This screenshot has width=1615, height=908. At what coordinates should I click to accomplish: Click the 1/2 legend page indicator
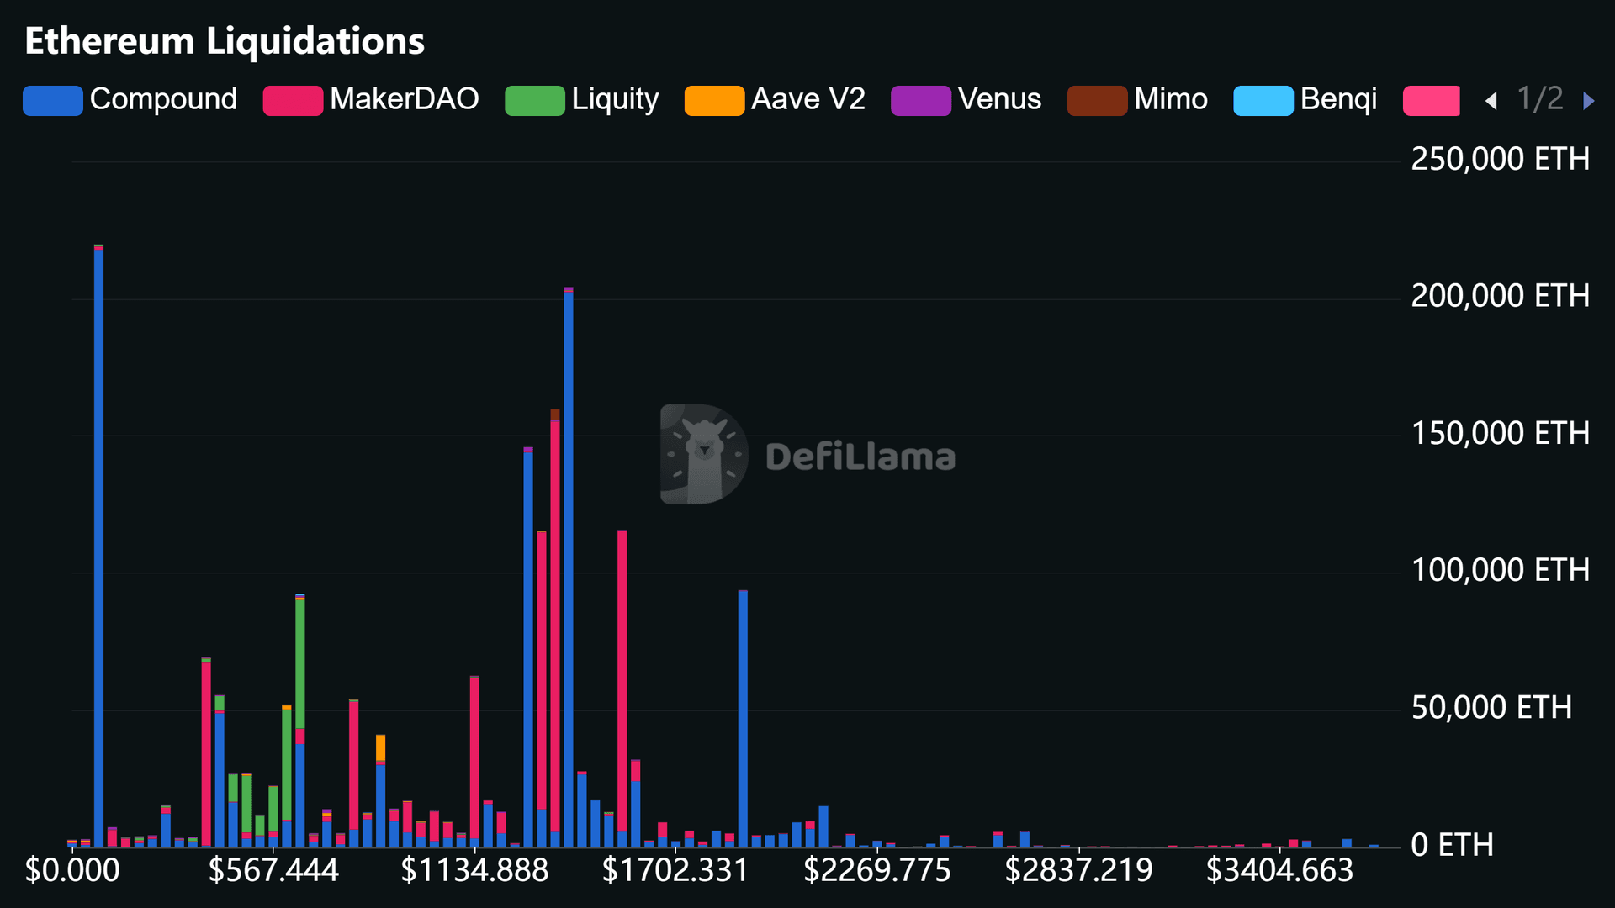click(x=1539, y=99)
